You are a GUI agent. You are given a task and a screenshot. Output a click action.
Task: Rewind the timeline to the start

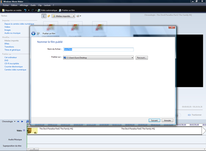18,121
